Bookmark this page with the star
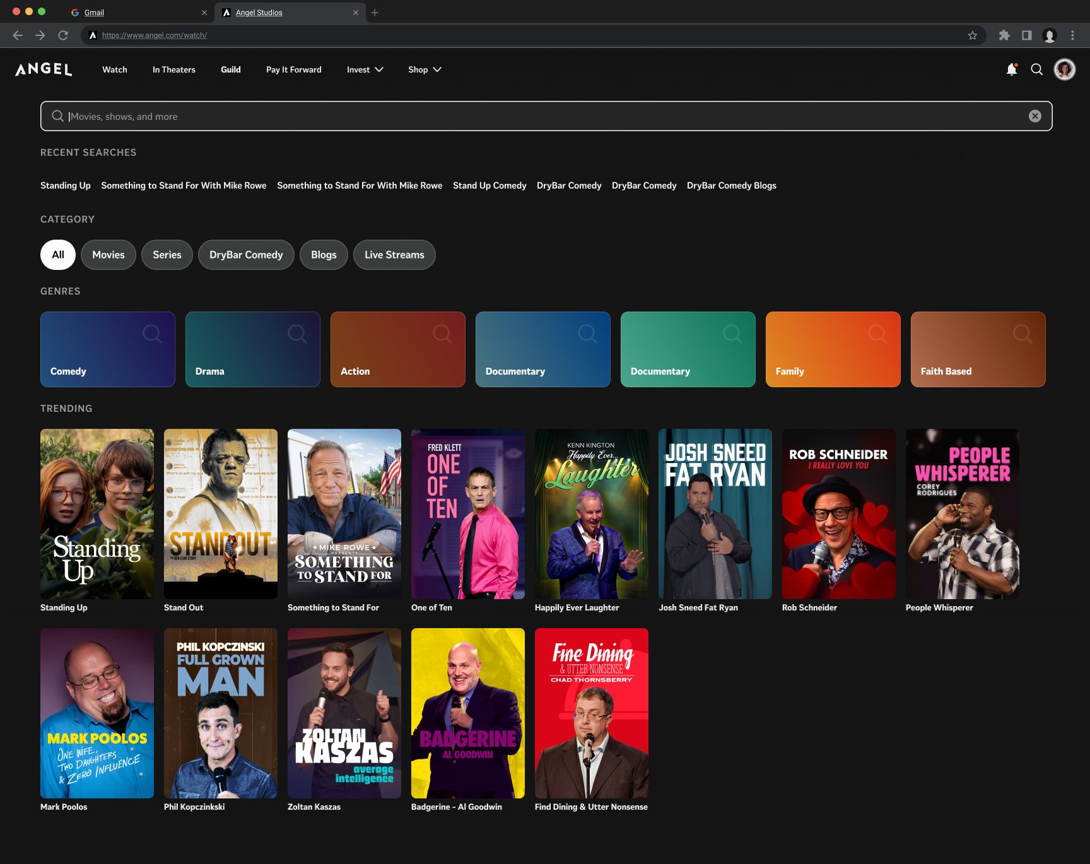The height and width of the screenshot is (864, 1090). [973, 35]
